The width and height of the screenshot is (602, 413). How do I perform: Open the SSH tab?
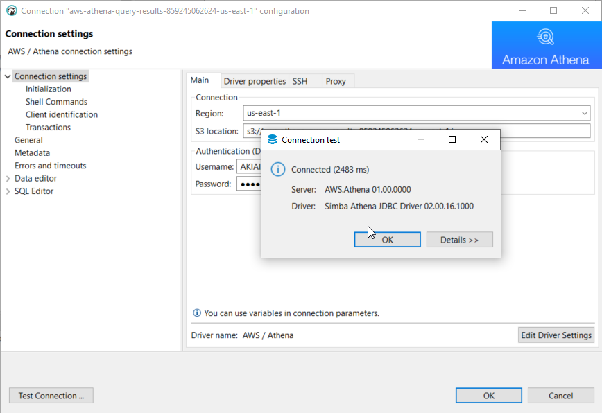pos(300,81)
